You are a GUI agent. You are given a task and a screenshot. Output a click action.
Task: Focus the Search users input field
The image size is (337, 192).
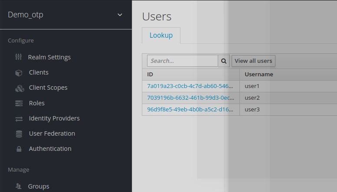[x=183, y=61]
